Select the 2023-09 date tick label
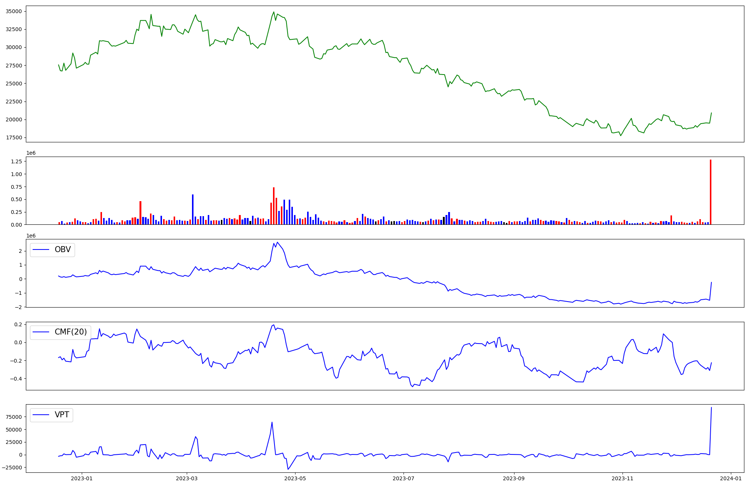This screenshot has height=487, width=750. coord(514,478)
